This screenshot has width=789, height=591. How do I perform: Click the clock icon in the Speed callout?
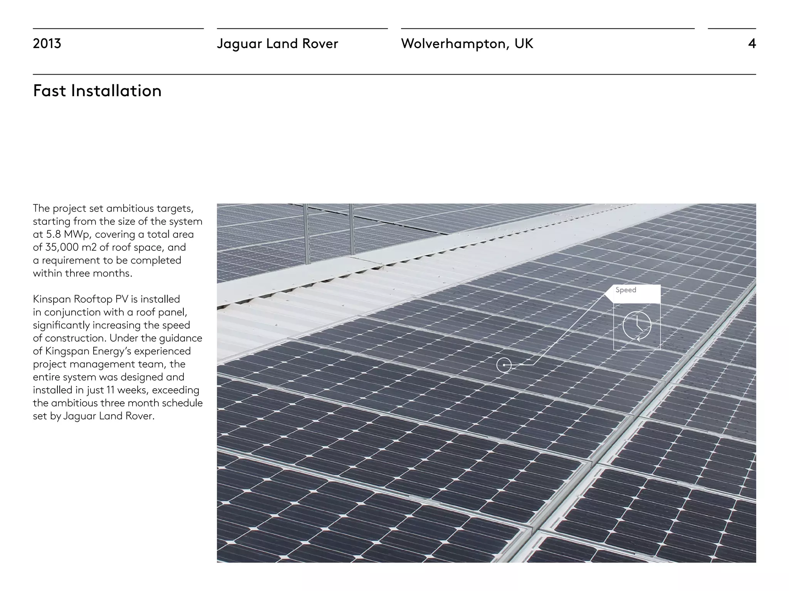pyautogui.click(x=637, y=326)
